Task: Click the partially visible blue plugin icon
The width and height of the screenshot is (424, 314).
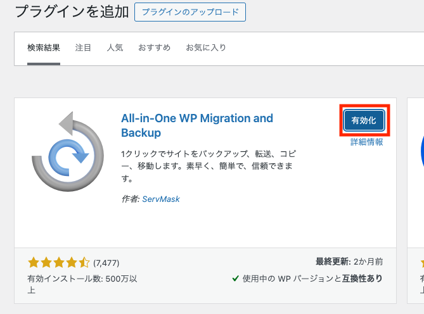Action: point(421,152)
